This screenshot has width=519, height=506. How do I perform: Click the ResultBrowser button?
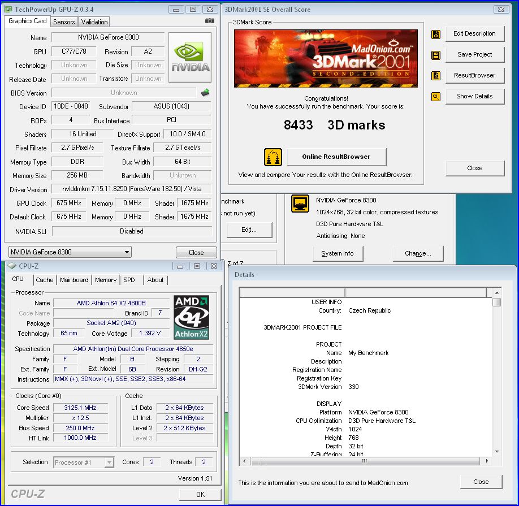pos(474,75)
